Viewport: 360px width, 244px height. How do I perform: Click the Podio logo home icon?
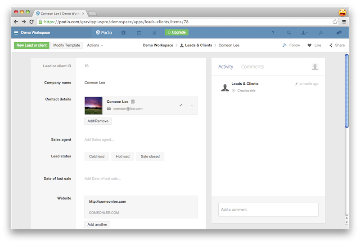click(104, 33)
